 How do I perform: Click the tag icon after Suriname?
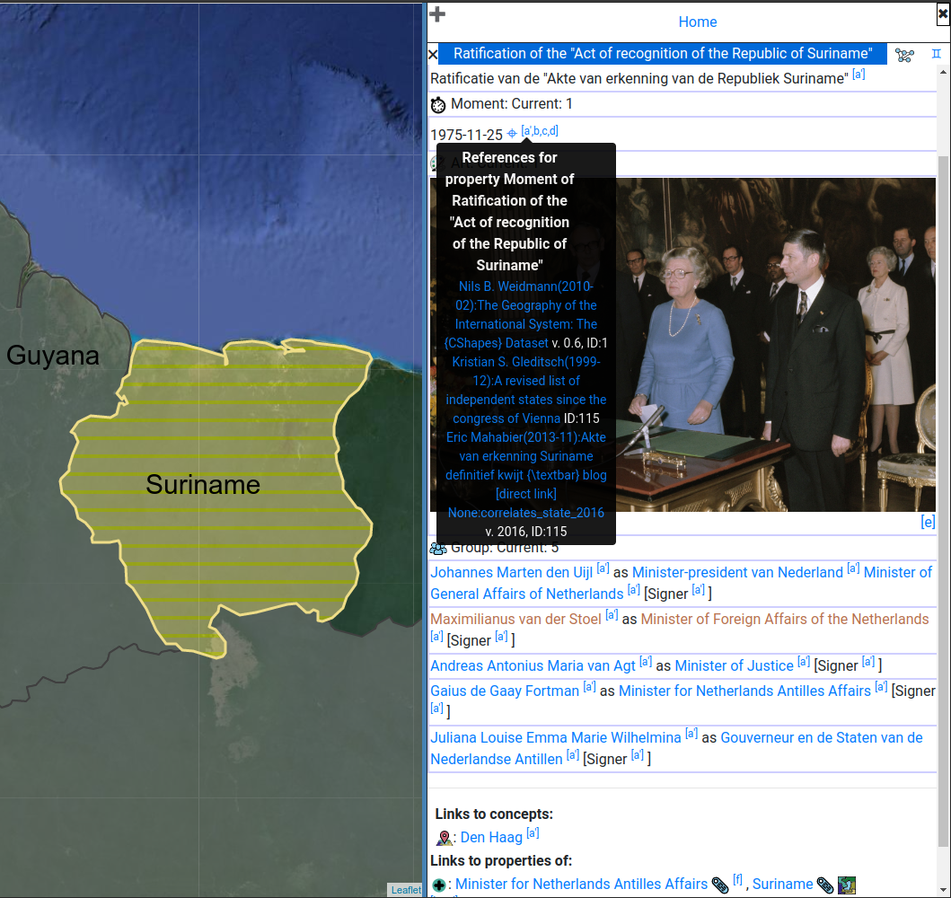pos(825,885)
